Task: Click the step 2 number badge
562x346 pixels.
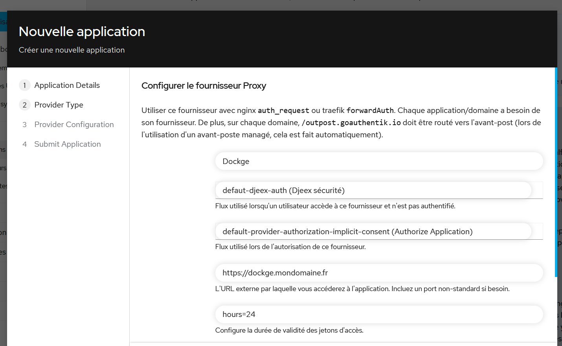Action: click(25, 105)
